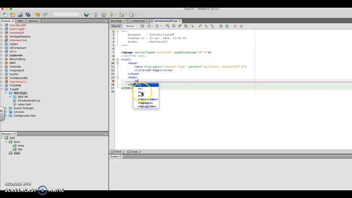The image size is (352, 198).
Task: Expand the HeritageMapping project node
Action: [x=2, y=36]
